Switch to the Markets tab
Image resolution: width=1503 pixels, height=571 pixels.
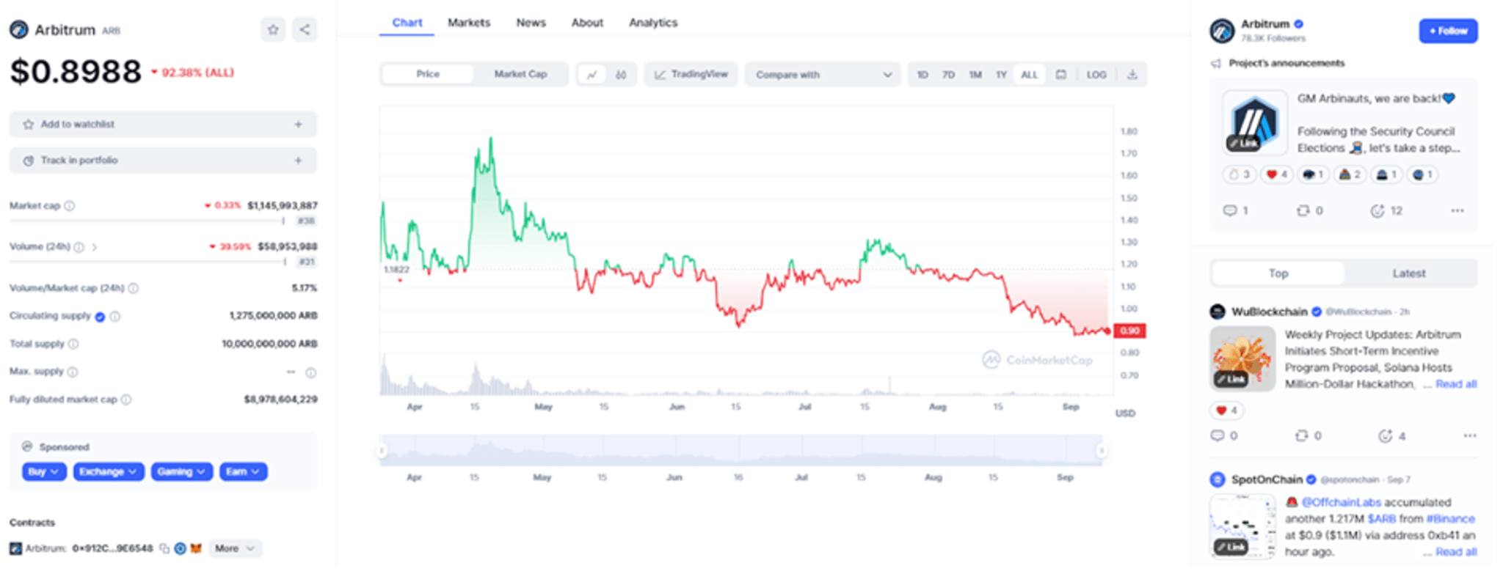point(468,23)
